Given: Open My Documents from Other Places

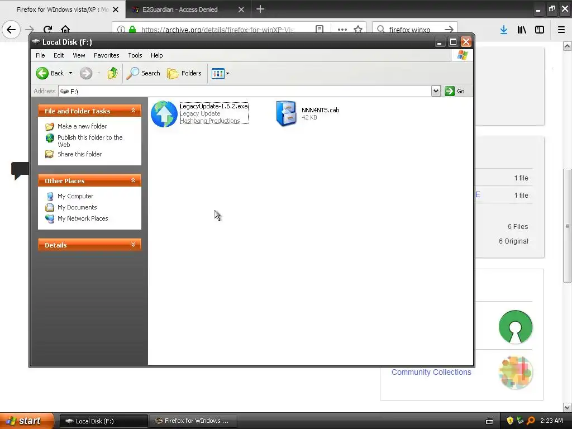Looking at the screenshot, I should [x=77, y=207].
